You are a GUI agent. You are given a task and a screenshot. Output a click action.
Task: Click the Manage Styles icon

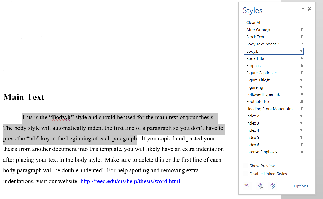tap(272, 186)
